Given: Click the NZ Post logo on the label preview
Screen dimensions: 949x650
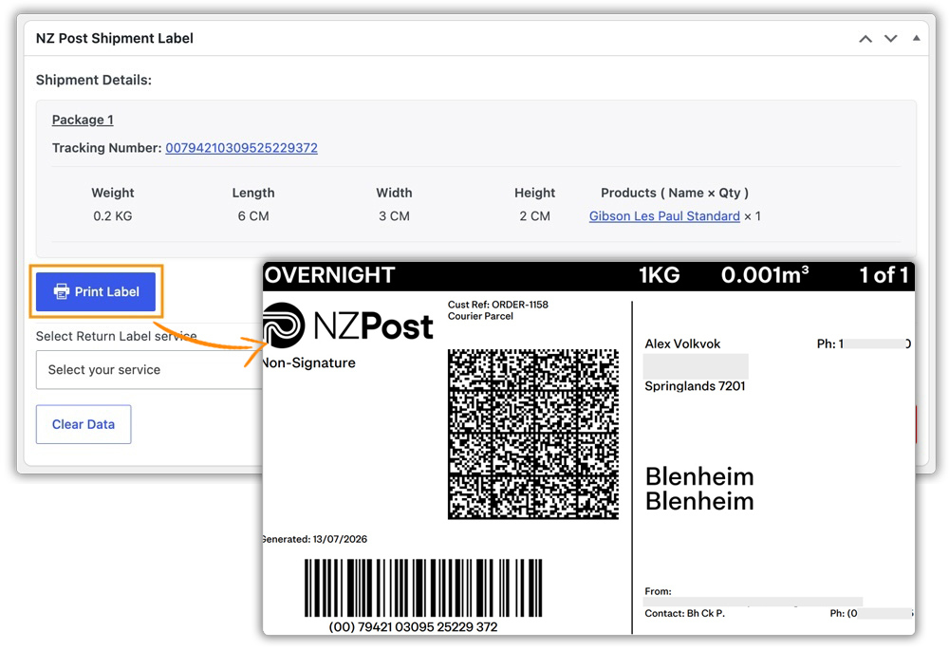Looking at the screenshot, I should [x=348, y=325].
